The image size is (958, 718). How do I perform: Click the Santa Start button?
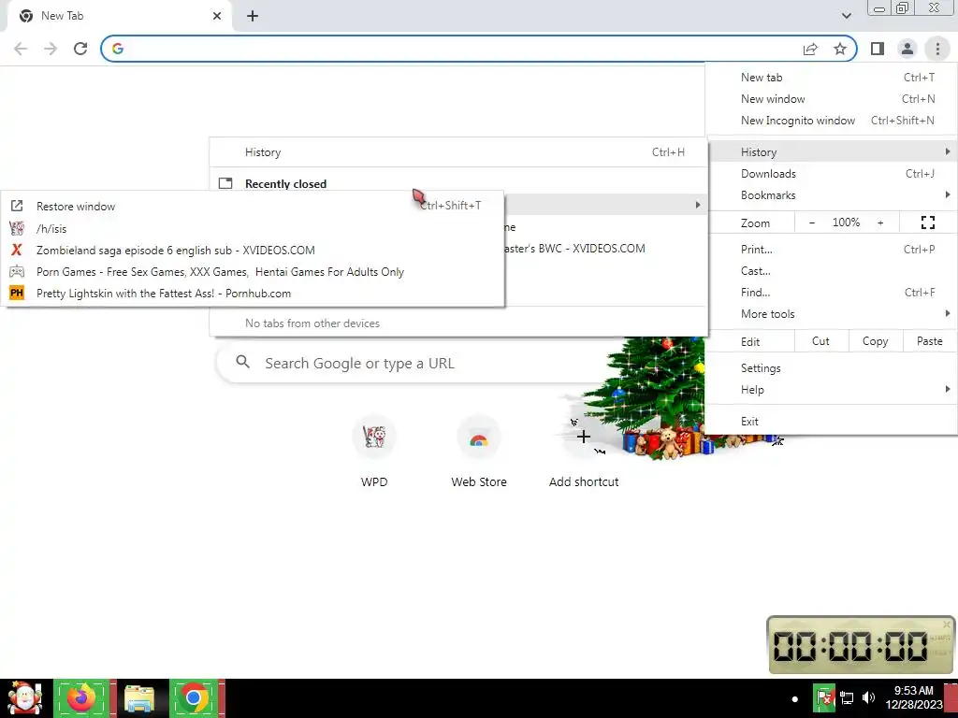pyautogui.click(x=25, y=697)
